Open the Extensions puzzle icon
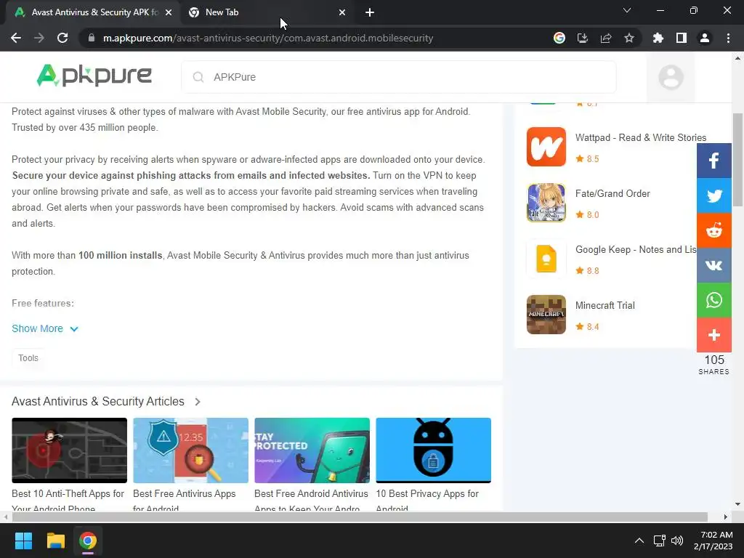744x558 pixels. 658,38
